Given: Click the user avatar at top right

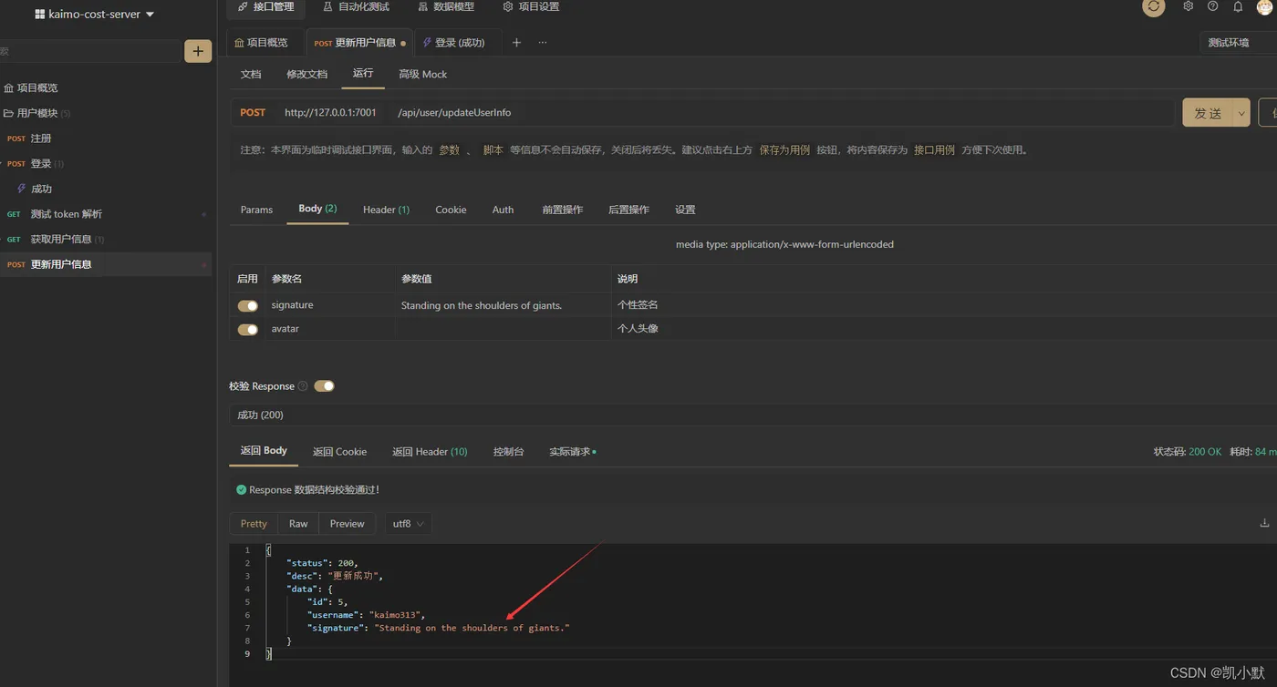Looking at the screenshot, I should click(1264, 7).
